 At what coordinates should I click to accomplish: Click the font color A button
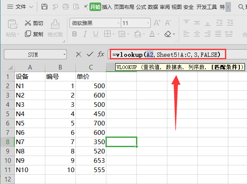click(152, 34)
